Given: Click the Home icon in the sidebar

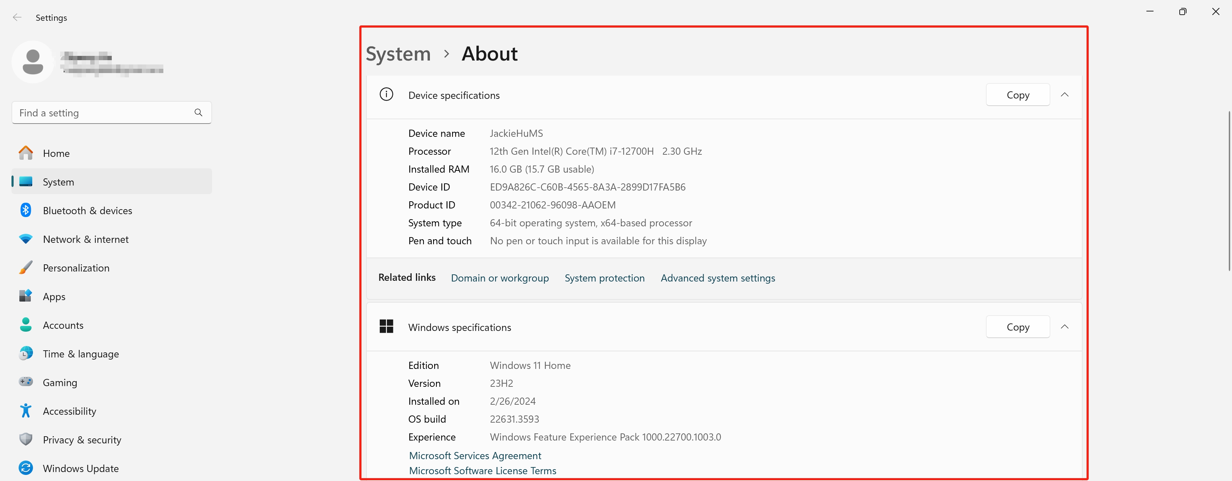Looking at the screenshot, I should coord(26,153).
